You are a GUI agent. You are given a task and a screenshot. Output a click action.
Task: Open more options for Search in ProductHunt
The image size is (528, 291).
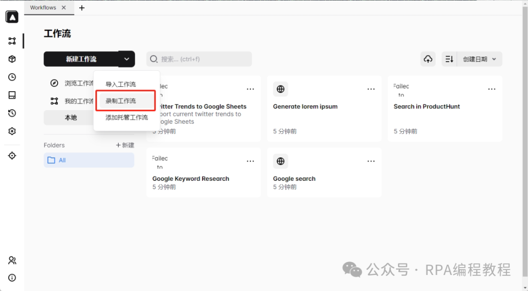point(492,89)
